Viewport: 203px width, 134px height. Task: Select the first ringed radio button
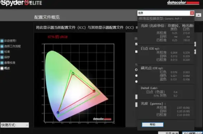(136, 70)
